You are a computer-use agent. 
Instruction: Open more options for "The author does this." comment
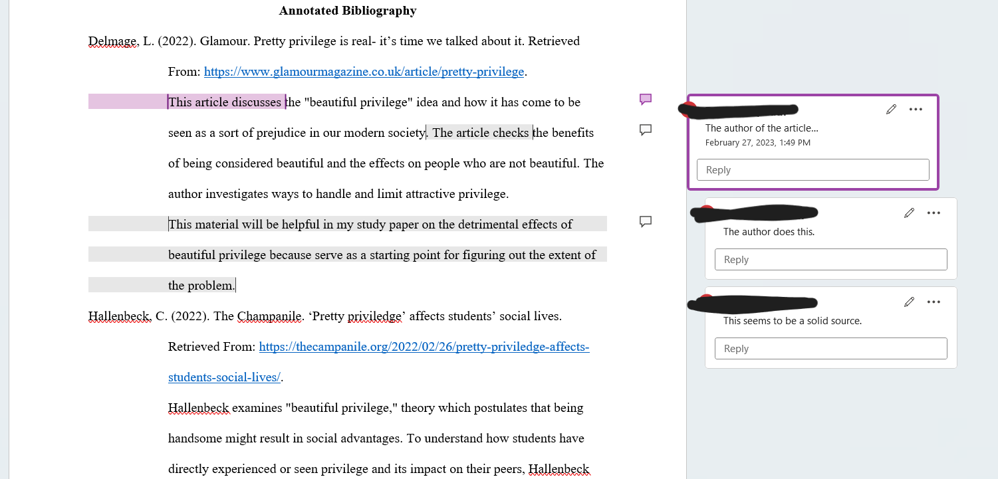pyautogui.click(x=934, y=213)
